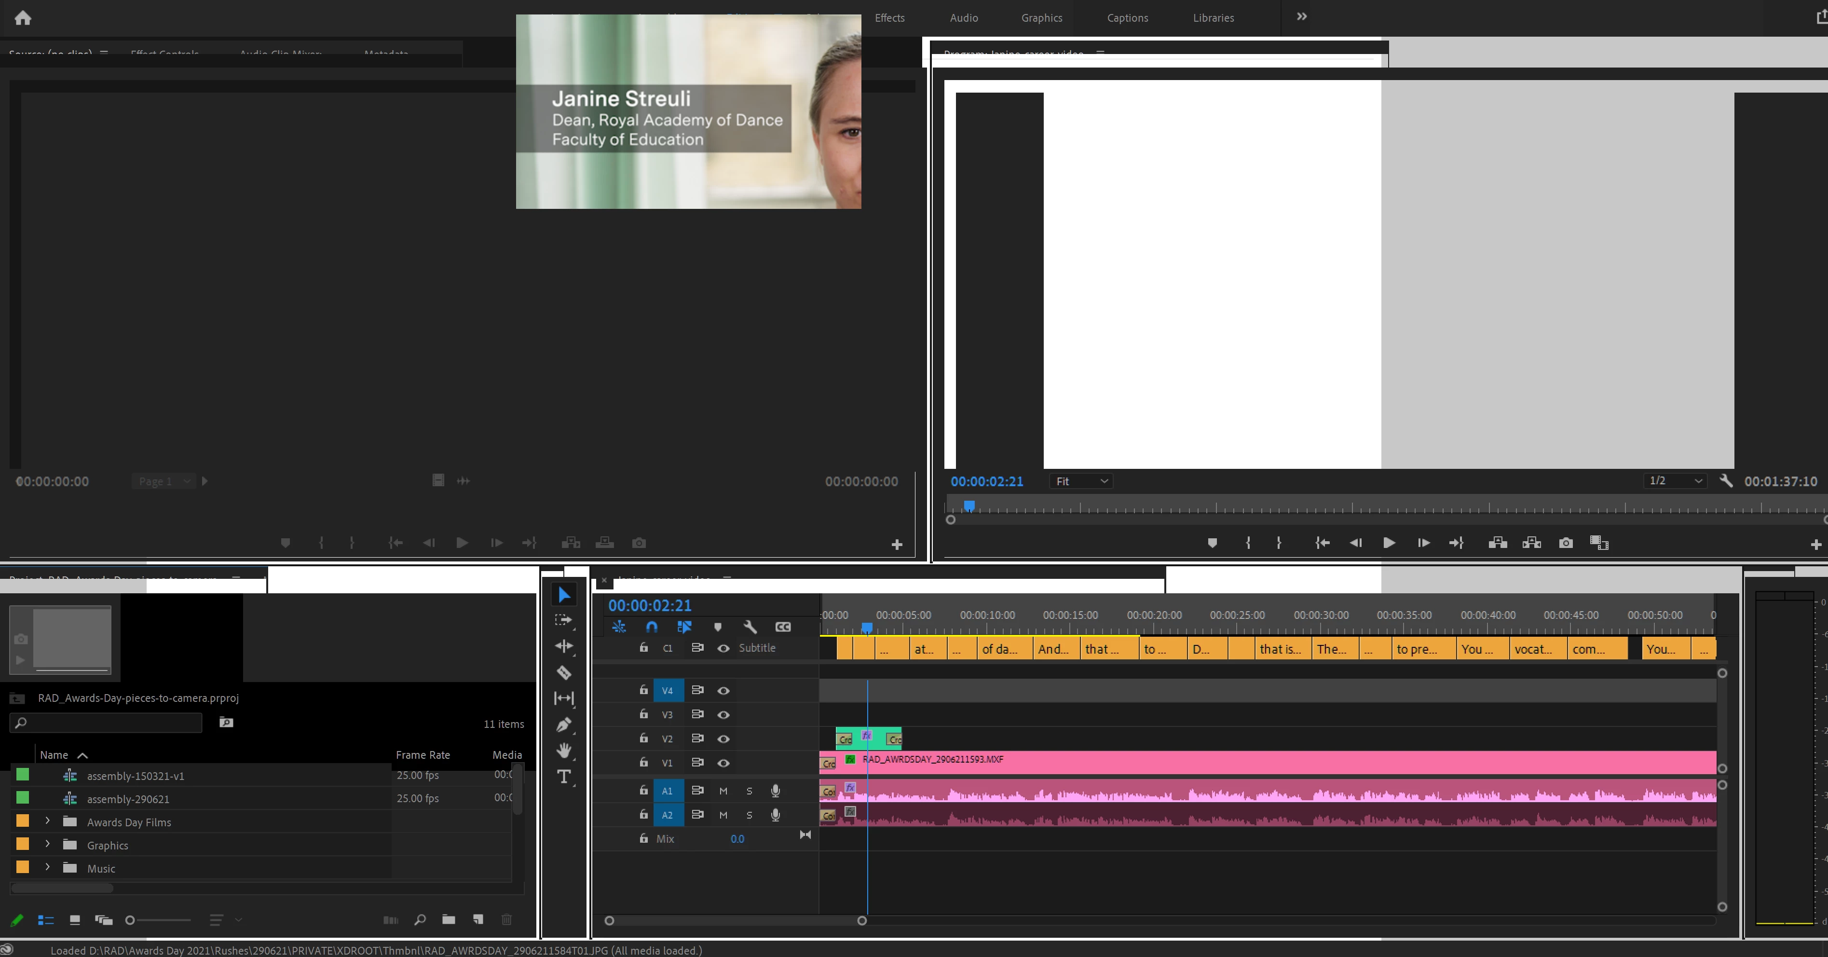This screenshot has height=957, width=1828.
Task: Toggle Snap in Timeline magnet icon
Action: coord(652,627)
